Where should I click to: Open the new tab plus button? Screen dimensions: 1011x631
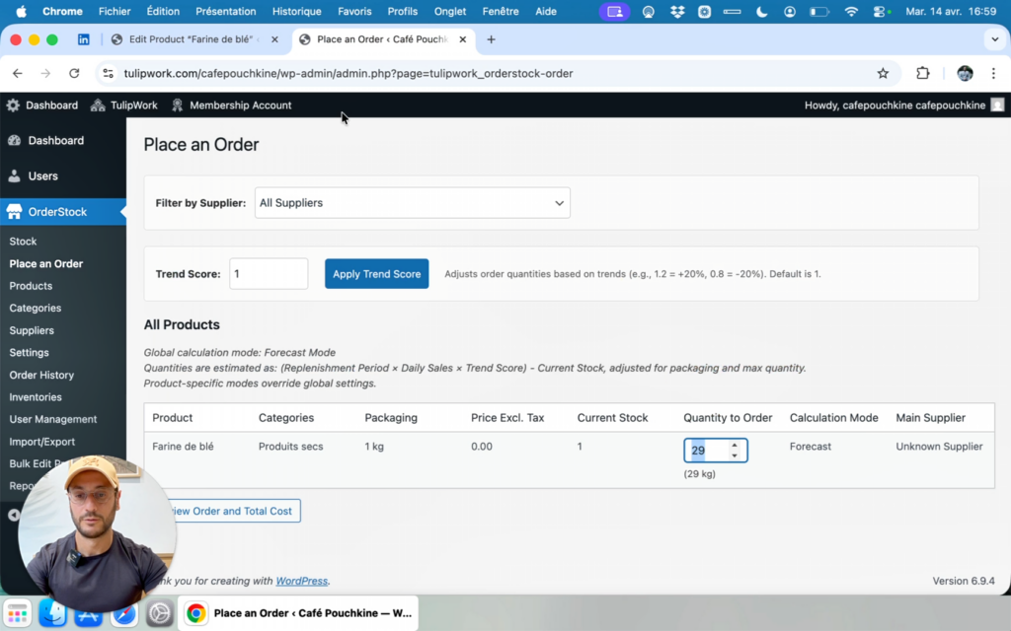pos(491,39)
